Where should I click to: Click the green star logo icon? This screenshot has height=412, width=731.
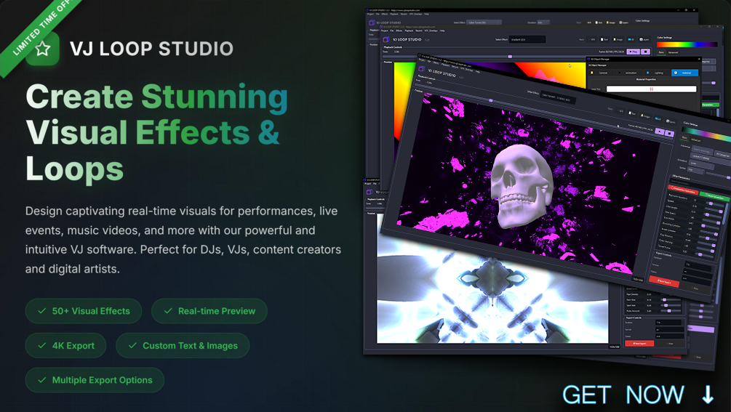click(42, 49)
